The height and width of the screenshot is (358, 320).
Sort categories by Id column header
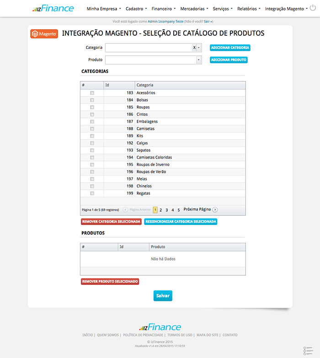[119, 85]
